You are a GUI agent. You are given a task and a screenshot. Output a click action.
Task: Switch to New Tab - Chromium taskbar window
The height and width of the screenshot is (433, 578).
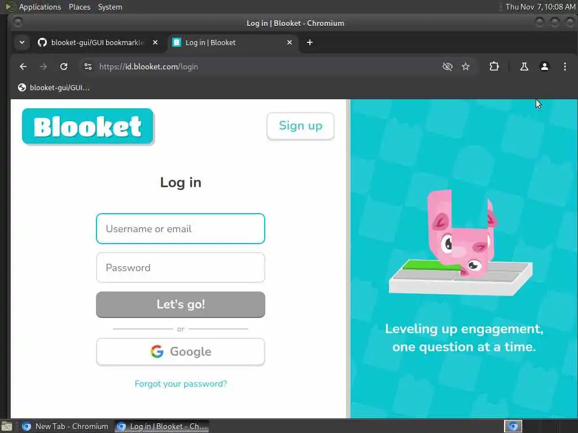(65, 426)
